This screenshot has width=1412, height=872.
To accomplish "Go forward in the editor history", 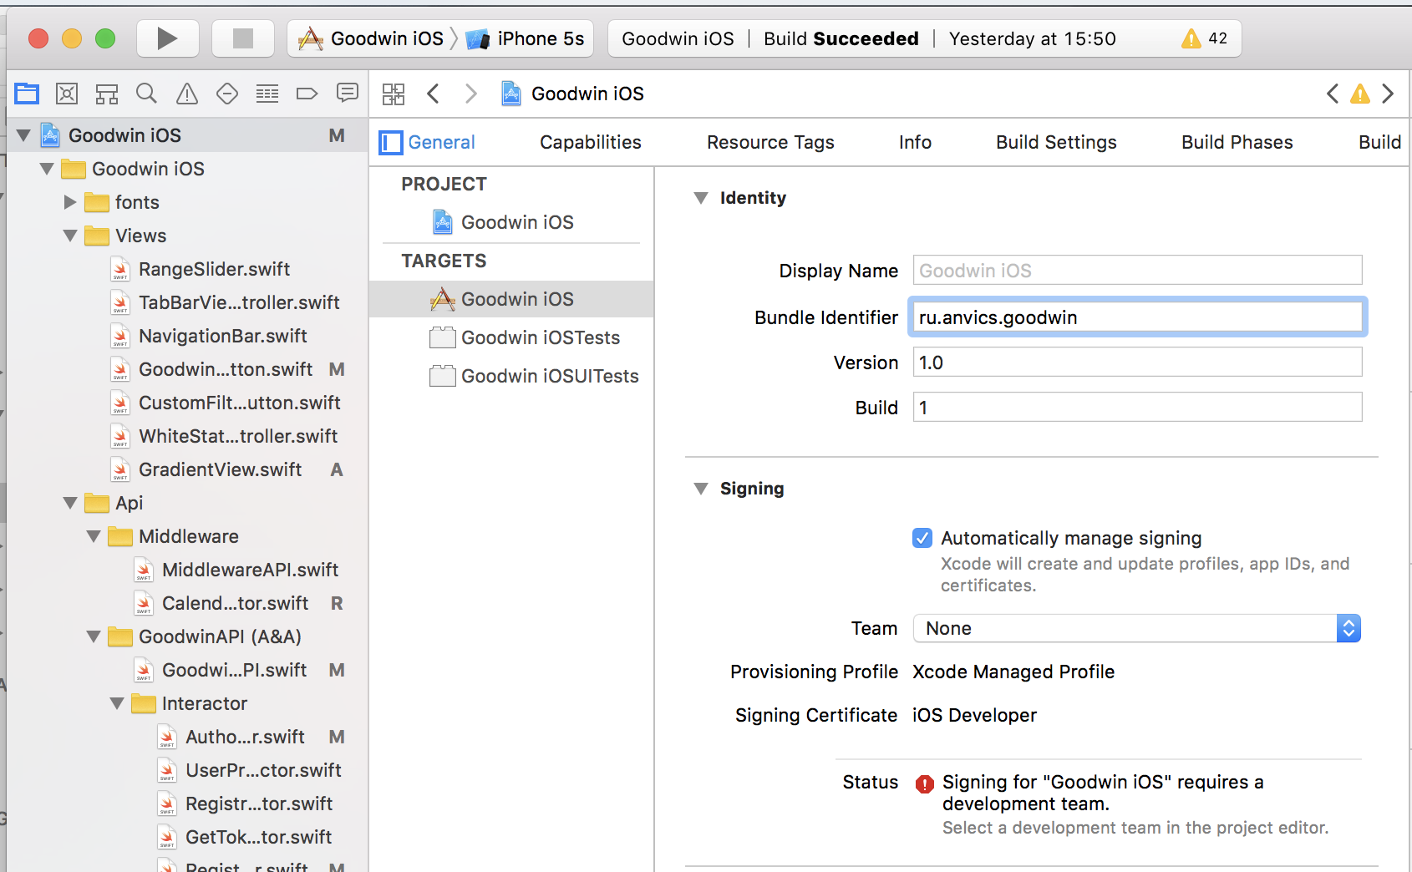I will tap(471, 94).
